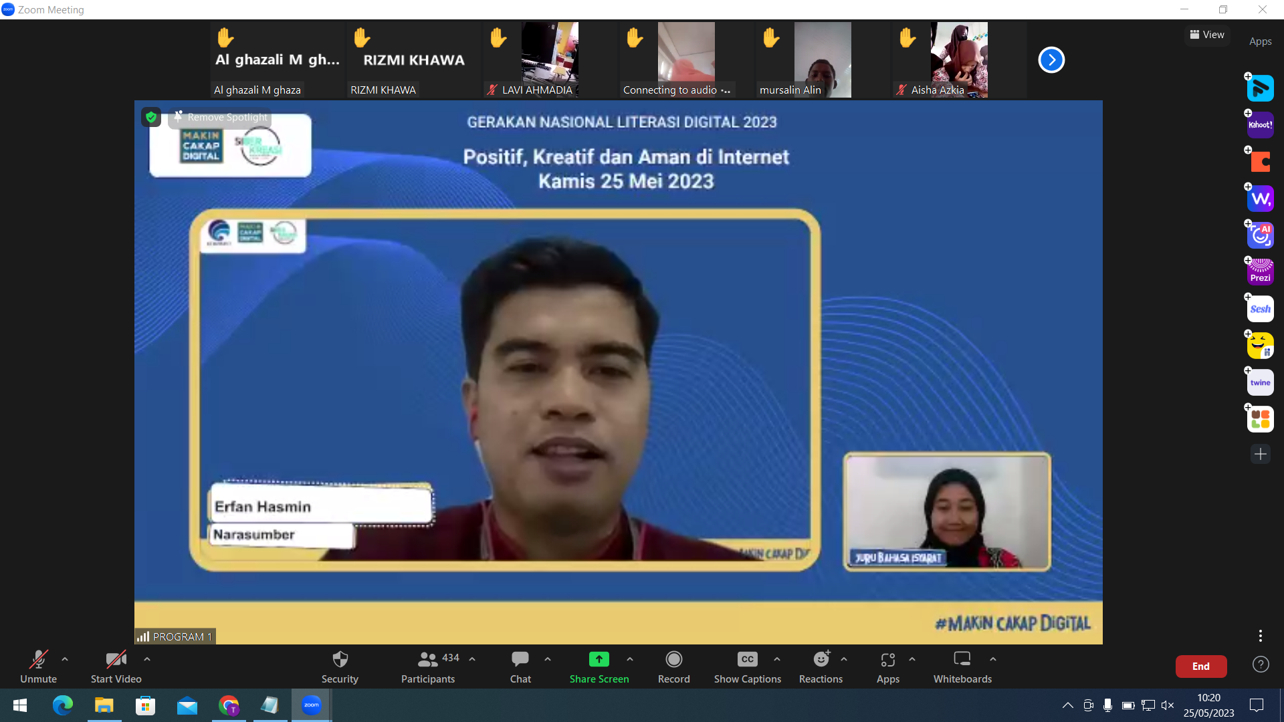Open the Participants panel
1284x722 pixels.
[x=429, y=667]
